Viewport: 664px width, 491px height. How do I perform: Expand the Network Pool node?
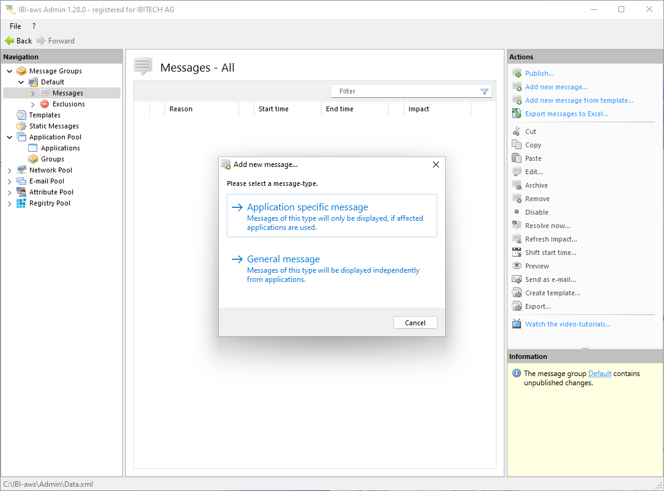(10, 170)
